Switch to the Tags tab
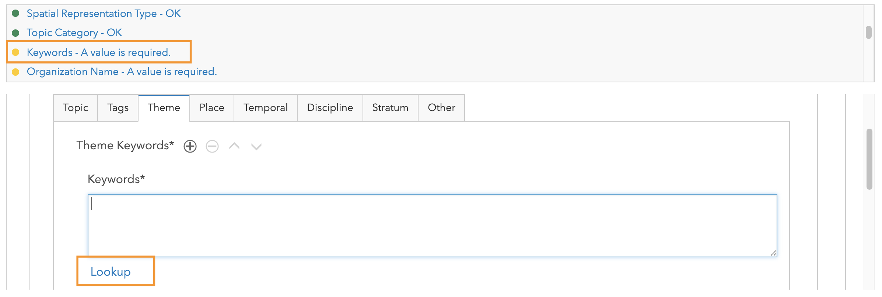The width and height of the screenshot is (882, 297). point(118,108)
